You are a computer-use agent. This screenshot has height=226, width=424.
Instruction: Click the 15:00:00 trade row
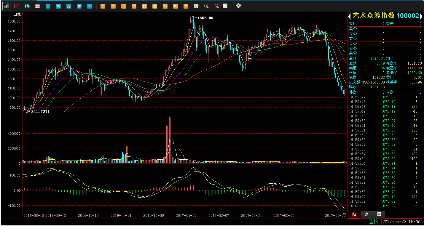[x=385, y=206]
